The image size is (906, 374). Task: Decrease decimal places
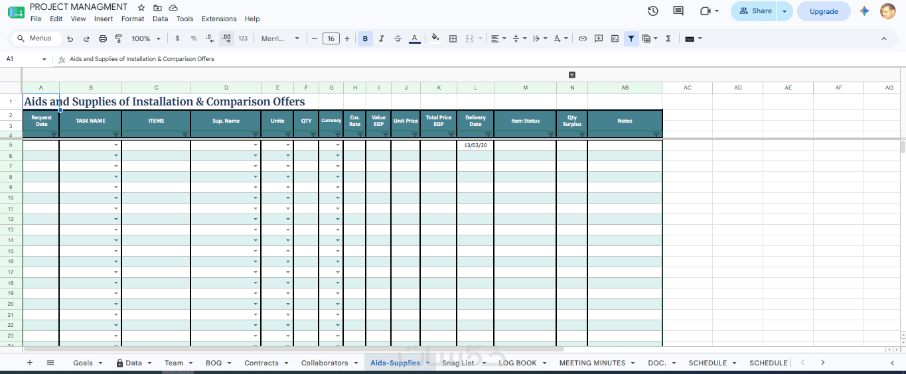pos(210,38)
